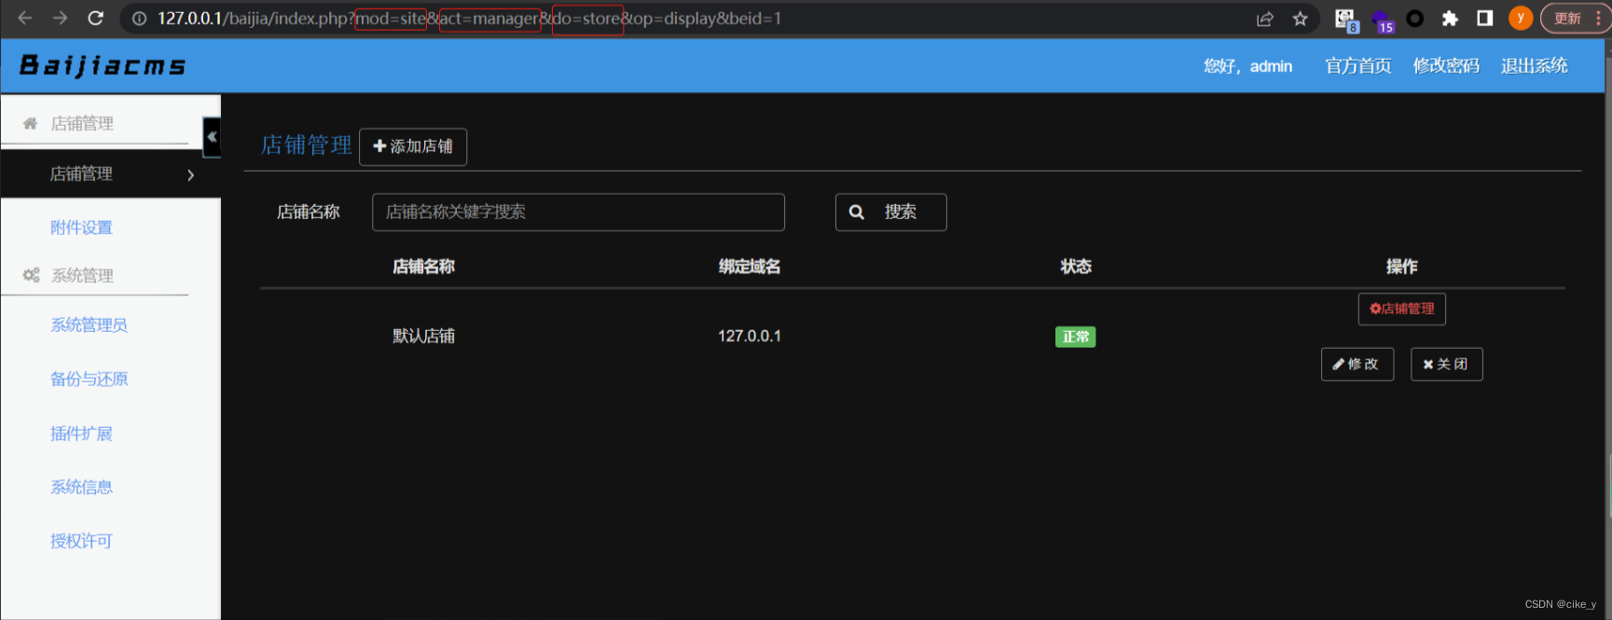Click the 默认店铺 store name cell
This screenshot has width=1612, height=620.
click(423, 336)
